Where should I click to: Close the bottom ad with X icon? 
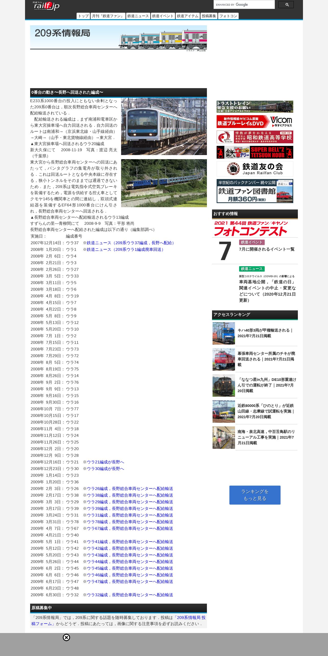(x=66, y=638)
